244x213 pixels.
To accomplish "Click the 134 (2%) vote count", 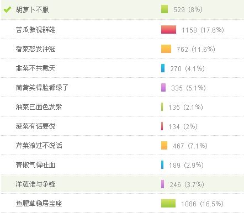I will (x=183, y=126).
